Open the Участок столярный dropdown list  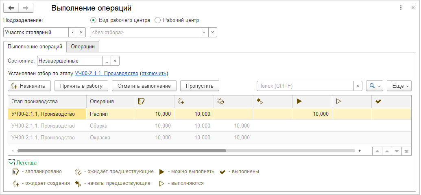72,32
